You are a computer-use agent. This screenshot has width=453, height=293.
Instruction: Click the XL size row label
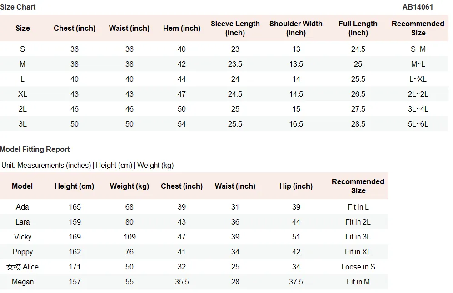pos(23,94)
